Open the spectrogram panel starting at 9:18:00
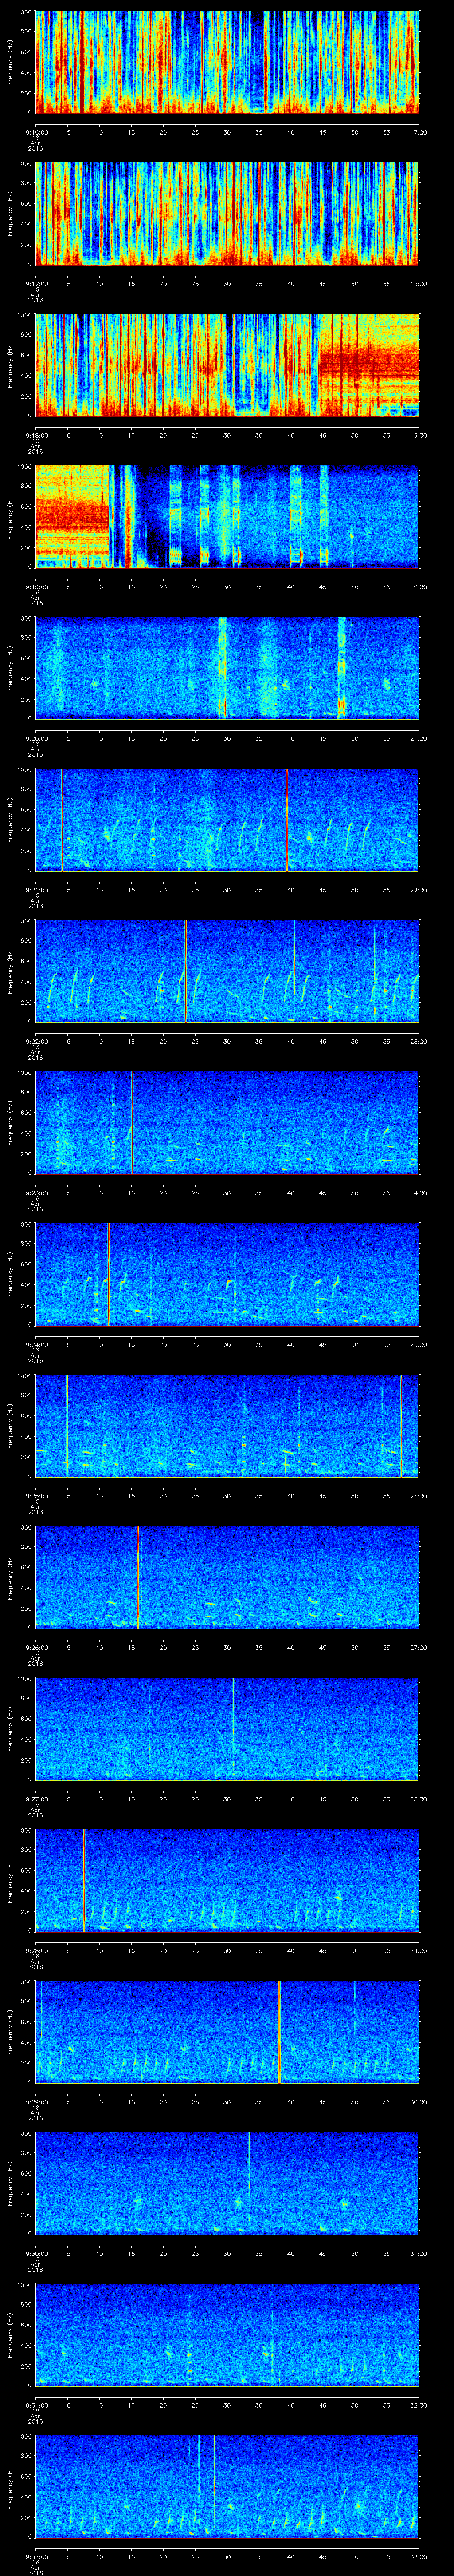Screen dimensions: 454x2576 click(227, 365)
